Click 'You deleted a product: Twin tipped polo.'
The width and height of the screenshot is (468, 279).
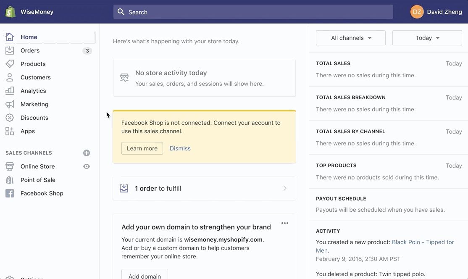click(x=371, y=274)
